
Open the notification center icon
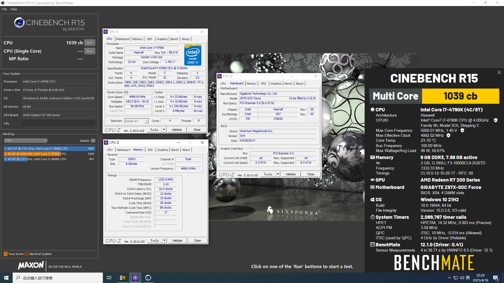(x=496, y=278)
